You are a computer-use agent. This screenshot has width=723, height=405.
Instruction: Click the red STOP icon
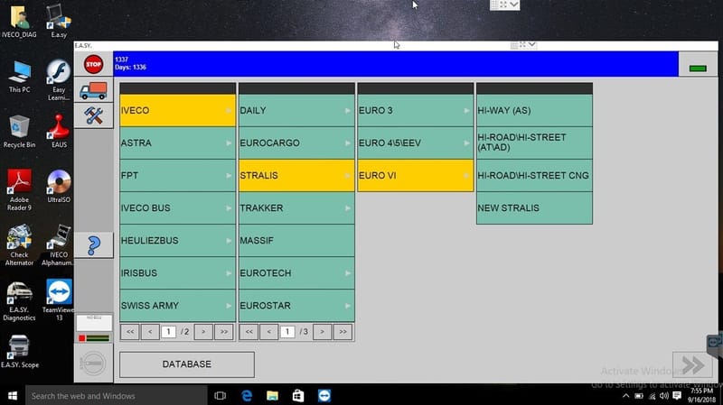click(94, 64)
